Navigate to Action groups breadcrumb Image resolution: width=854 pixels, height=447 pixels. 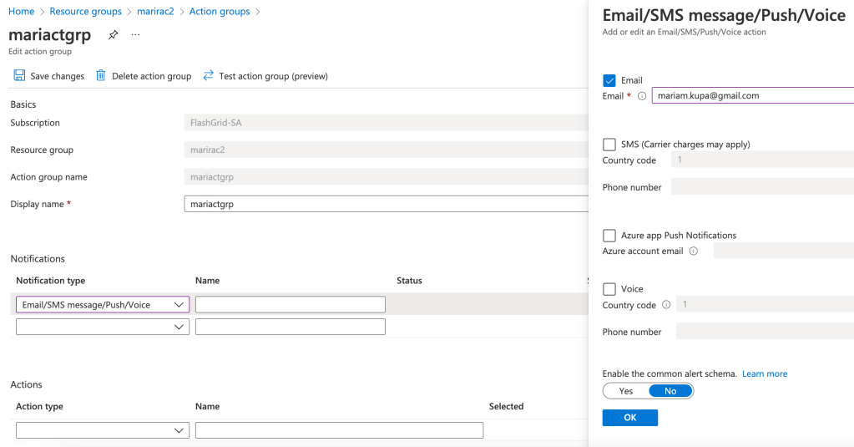tap(220, 12)
